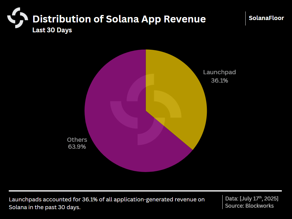Toggle the Launchpad legend label

point(219,72)
